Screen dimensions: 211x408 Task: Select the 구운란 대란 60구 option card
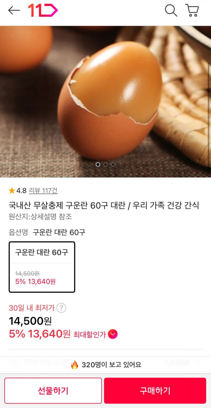tap(42, 267)
